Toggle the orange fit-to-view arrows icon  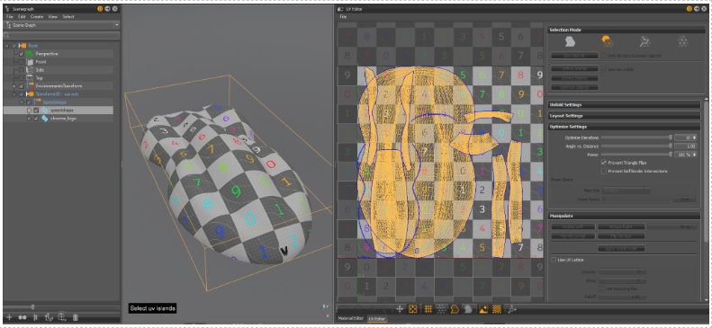point(413,309)
